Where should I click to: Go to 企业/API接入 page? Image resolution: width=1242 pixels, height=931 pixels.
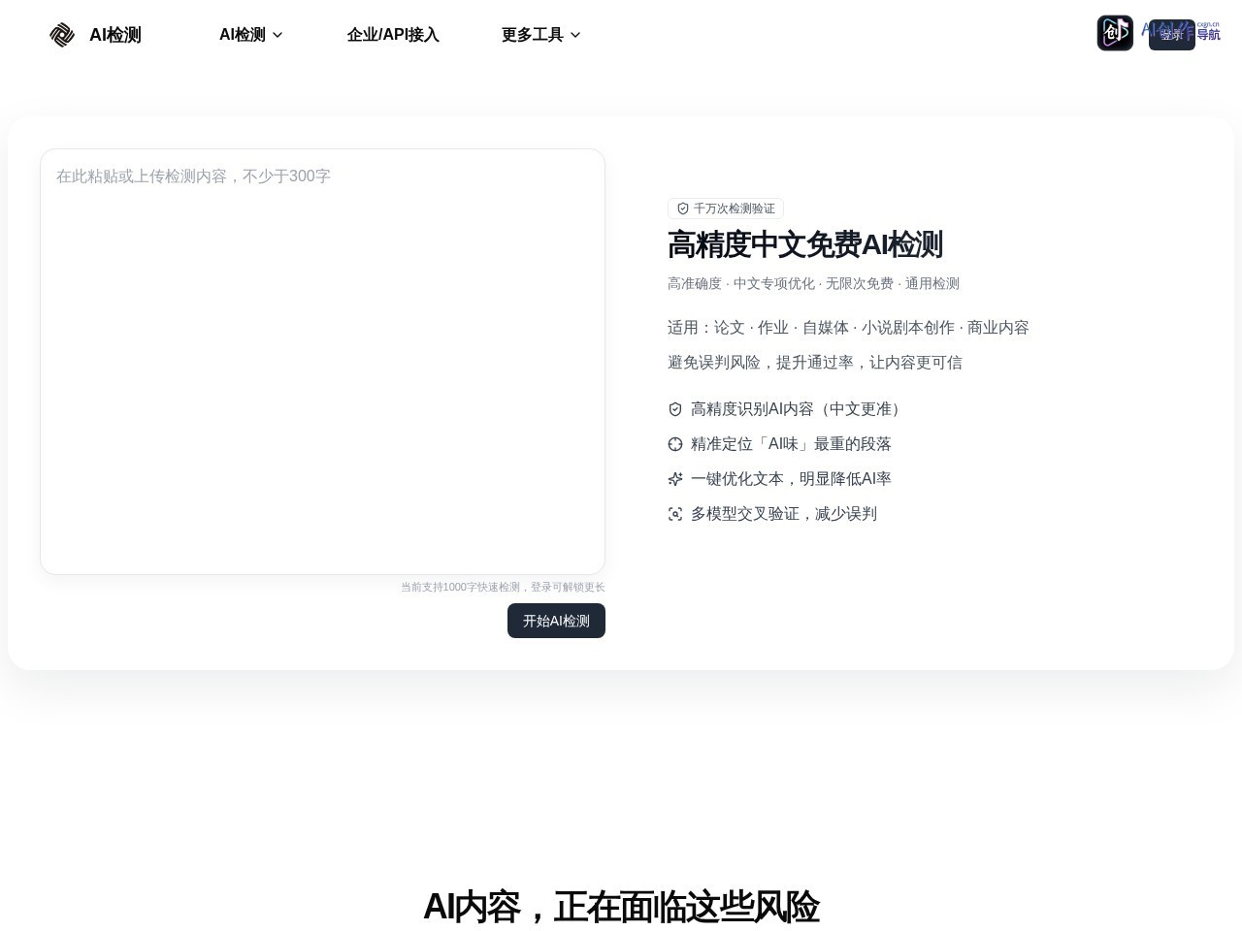[x=393, y=35]
